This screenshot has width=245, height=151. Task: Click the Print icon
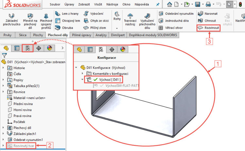pyautogui.click(x=208, y=4)
